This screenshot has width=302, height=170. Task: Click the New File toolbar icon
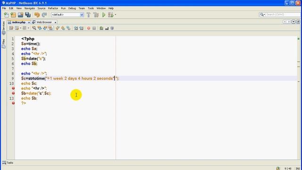point(6,15)
